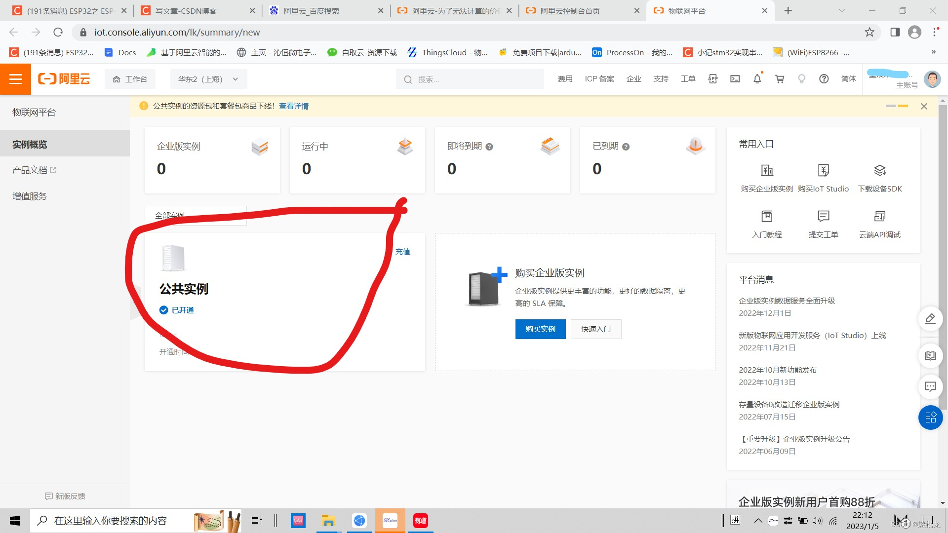The image size is (948, 533).
Task: Select the 下载设备SDK icon
Action: [879, 170]
